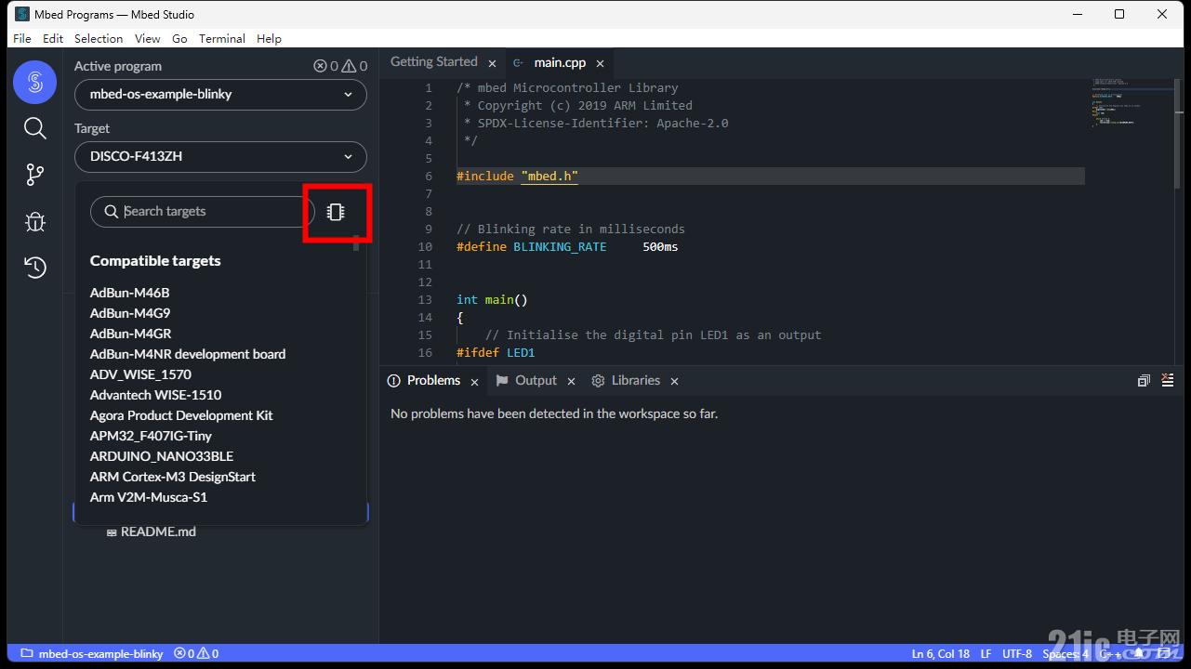
Task: Click the manage custom targets chip icon
Action: 336,212
